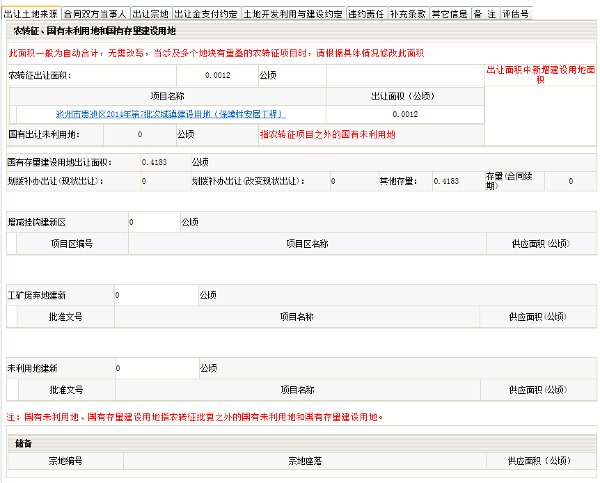600x483 pixels.
Task: Open the 违约责任 tab
Action: click(366, 13)
